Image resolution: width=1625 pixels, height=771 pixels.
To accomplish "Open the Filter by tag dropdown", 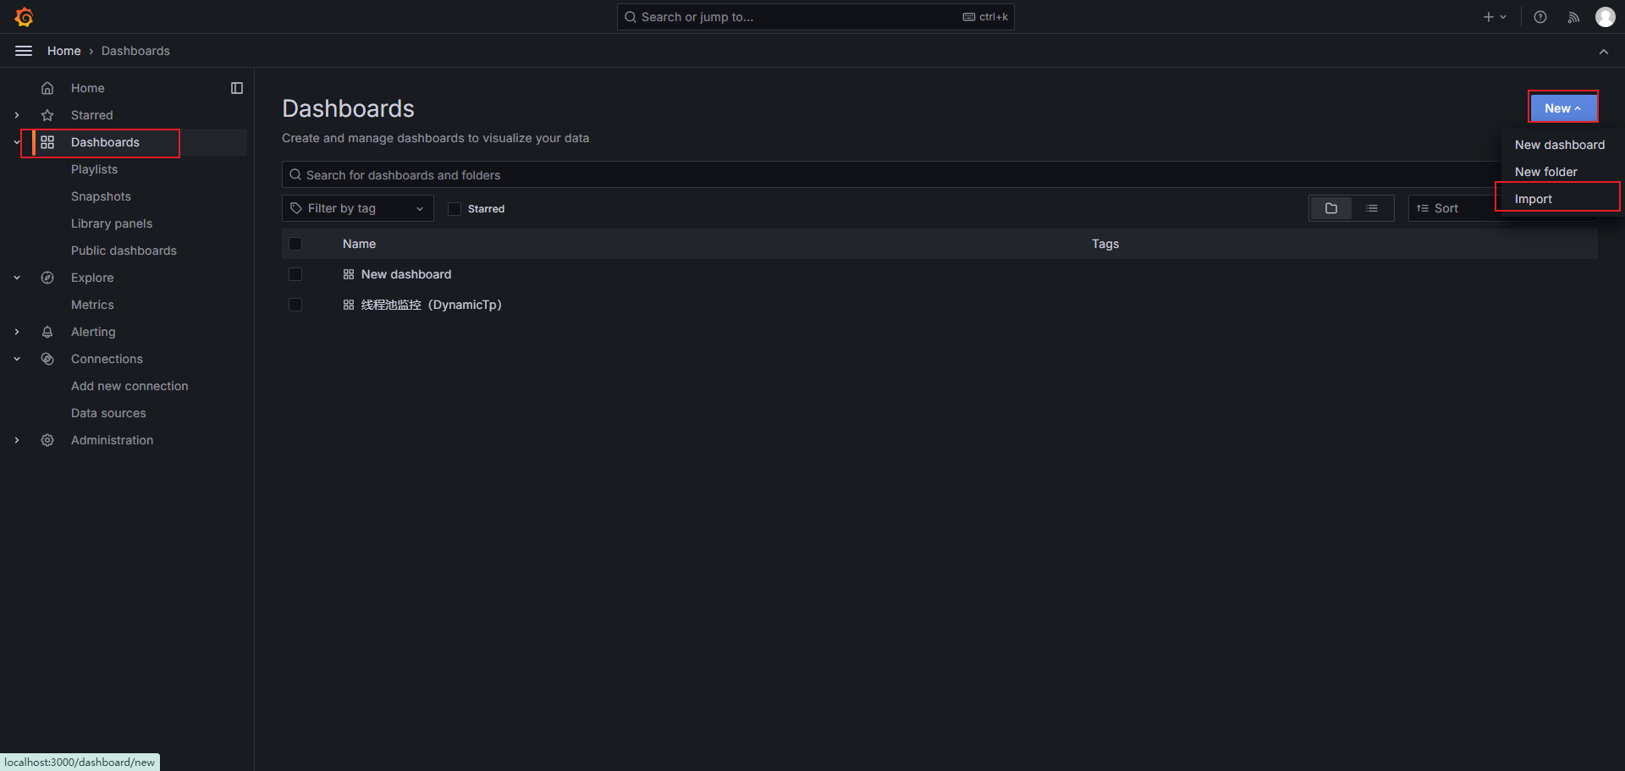I will click(357, 208).
